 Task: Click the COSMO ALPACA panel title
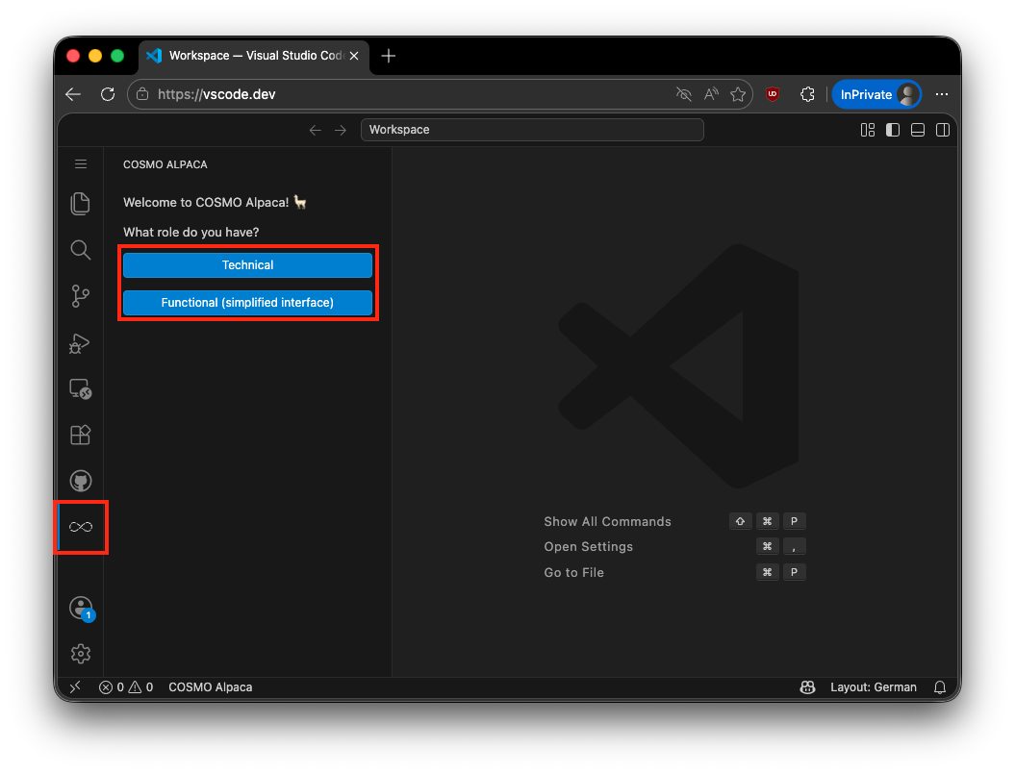165,164
